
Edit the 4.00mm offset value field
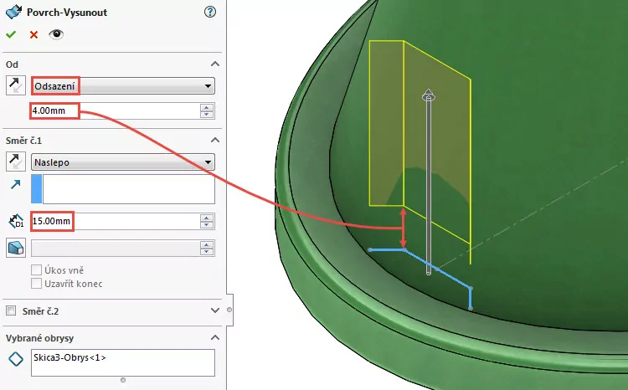116,111
